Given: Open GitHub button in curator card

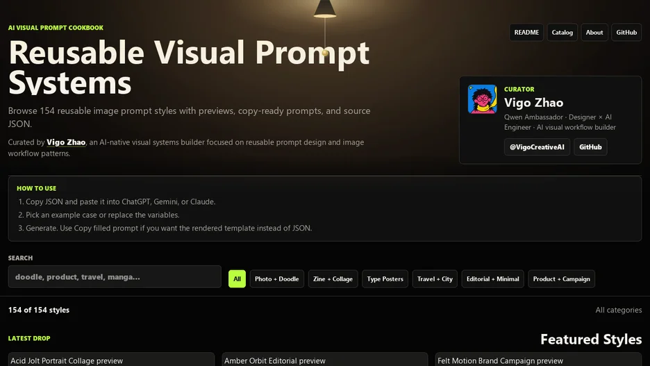Looking at the screenshot, I should click(x=590, y=147).
